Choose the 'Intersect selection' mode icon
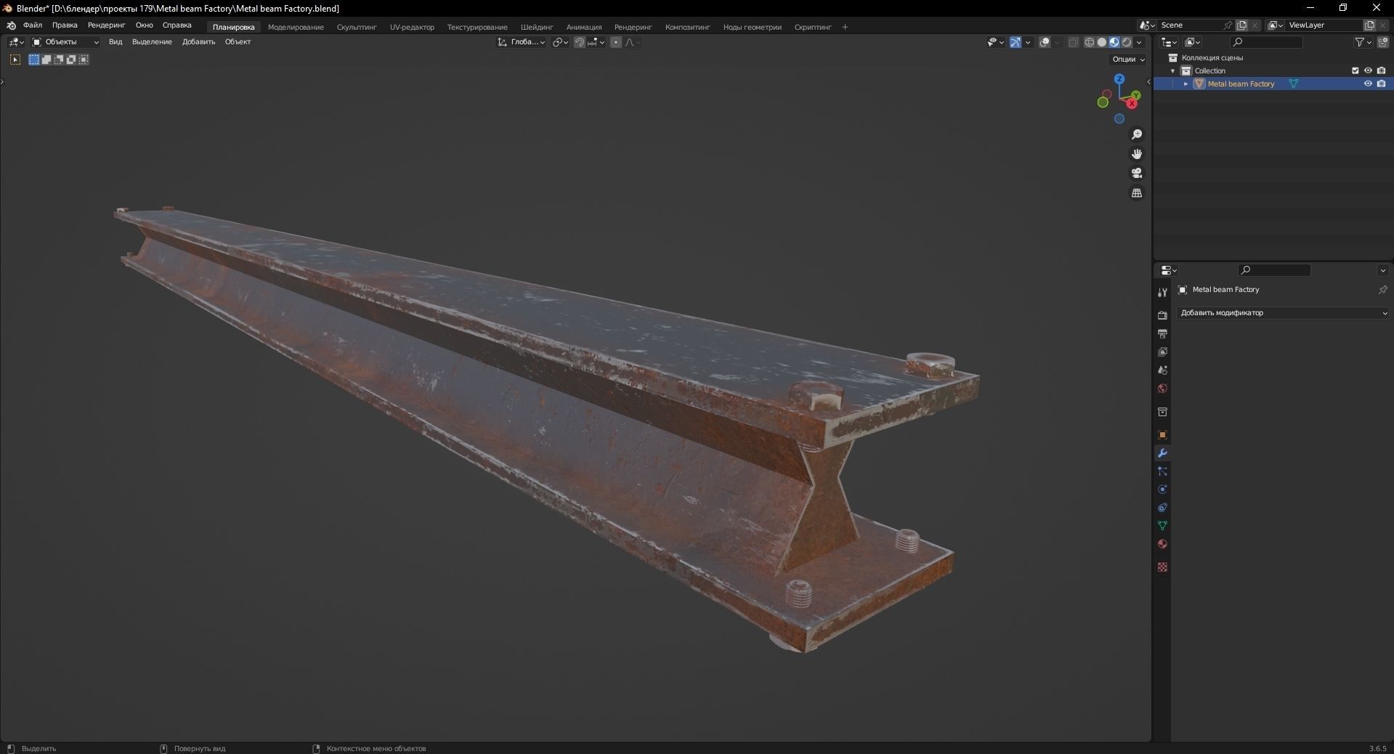Screen dimensions: 1394x754 [84, 60]
